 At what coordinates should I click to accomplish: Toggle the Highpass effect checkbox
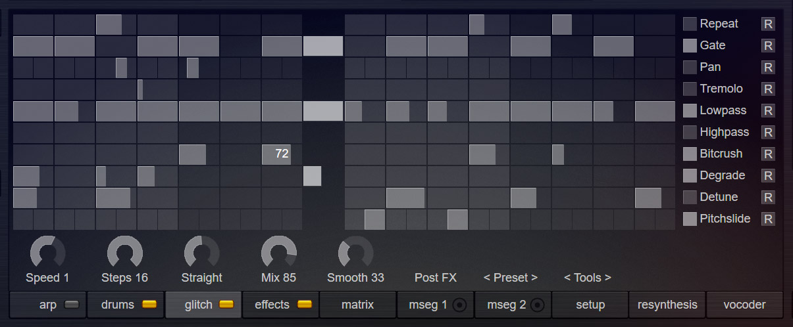[689, 133]
